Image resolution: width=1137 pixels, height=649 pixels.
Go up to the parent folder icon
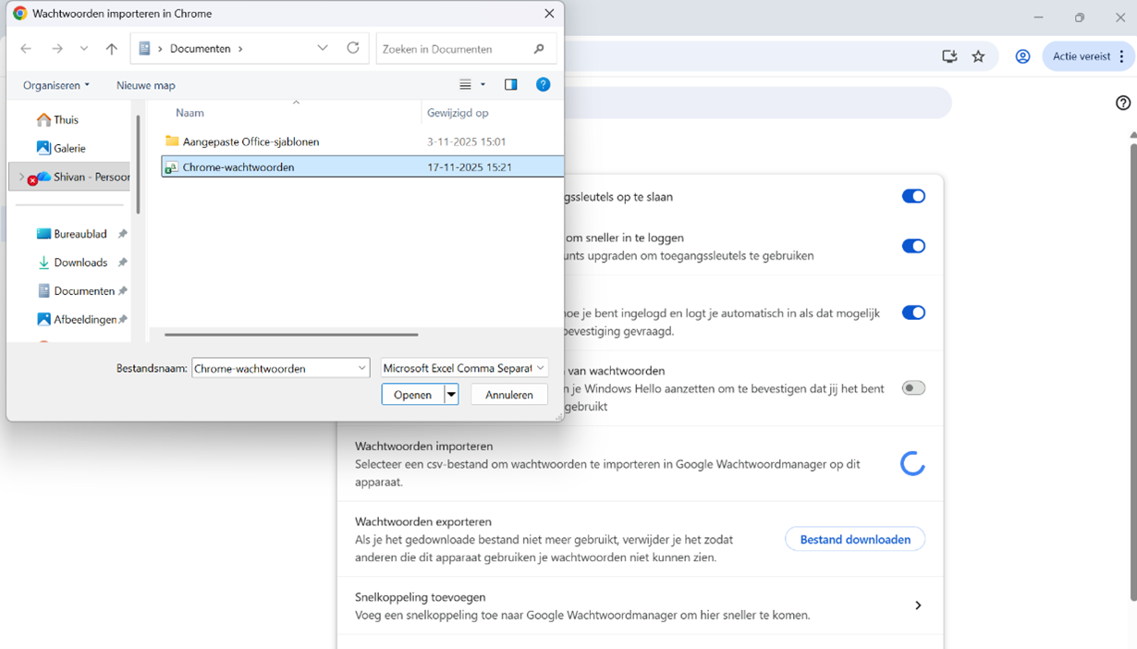pyautogui.click(x=111, y=48)
